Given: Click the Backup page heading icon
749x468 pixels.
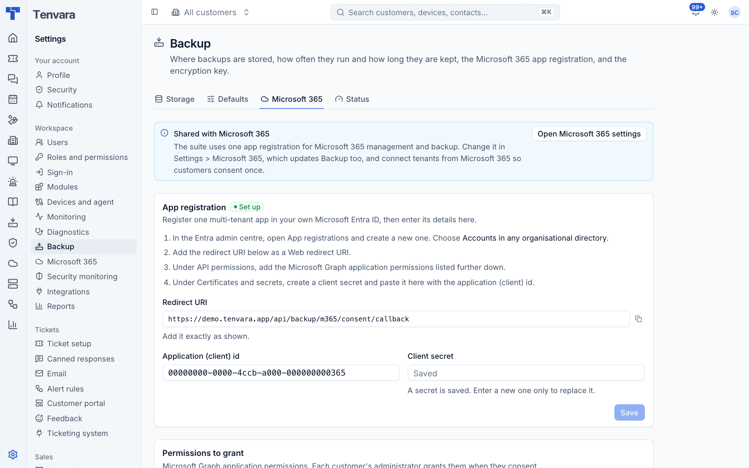Looking at the screenshot, I should [x=159, y=43].
